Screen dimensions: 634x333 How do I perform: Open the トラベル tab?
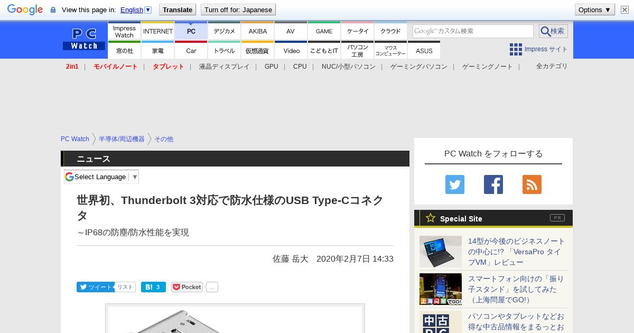225,50
